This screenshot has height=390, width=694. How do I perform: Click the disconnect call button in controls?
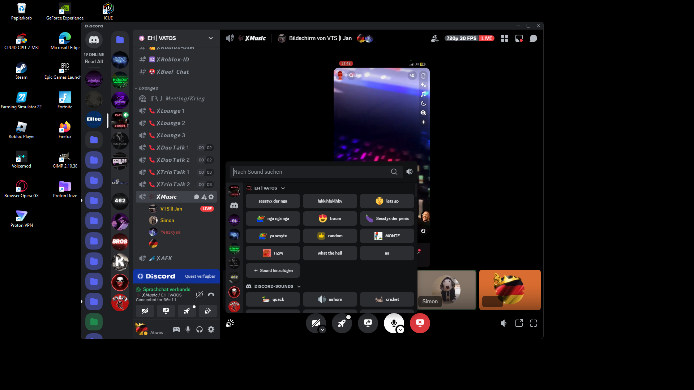[420, 323]
